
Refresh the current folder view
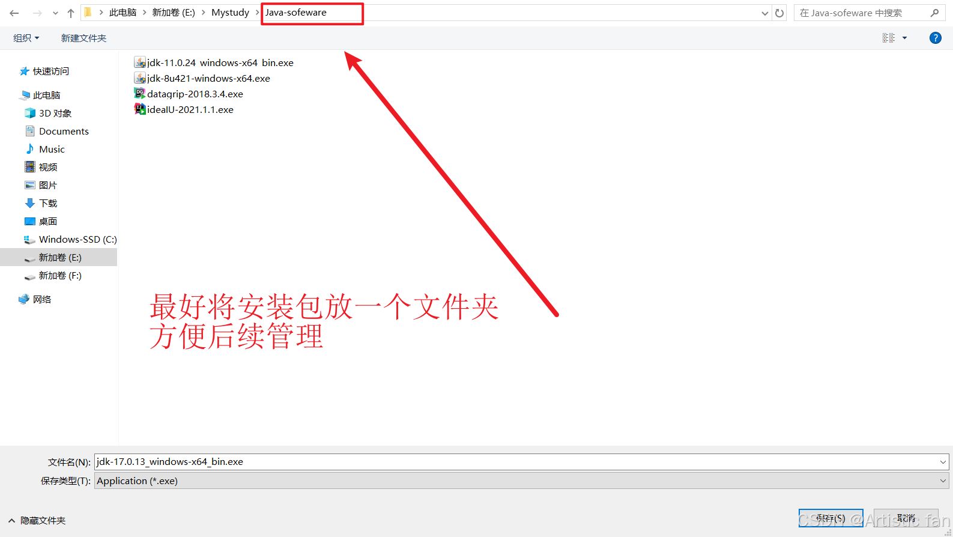(779, 13)
